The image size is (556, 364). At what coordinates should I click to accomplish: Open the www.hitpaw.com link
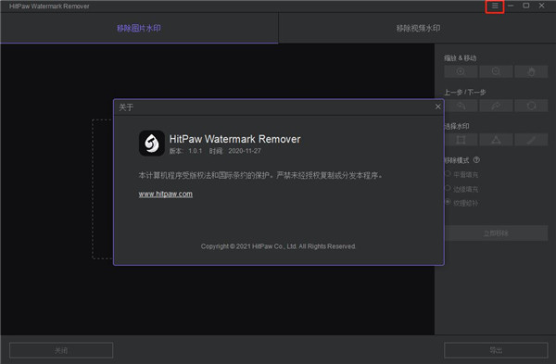(x=166, y=194)
